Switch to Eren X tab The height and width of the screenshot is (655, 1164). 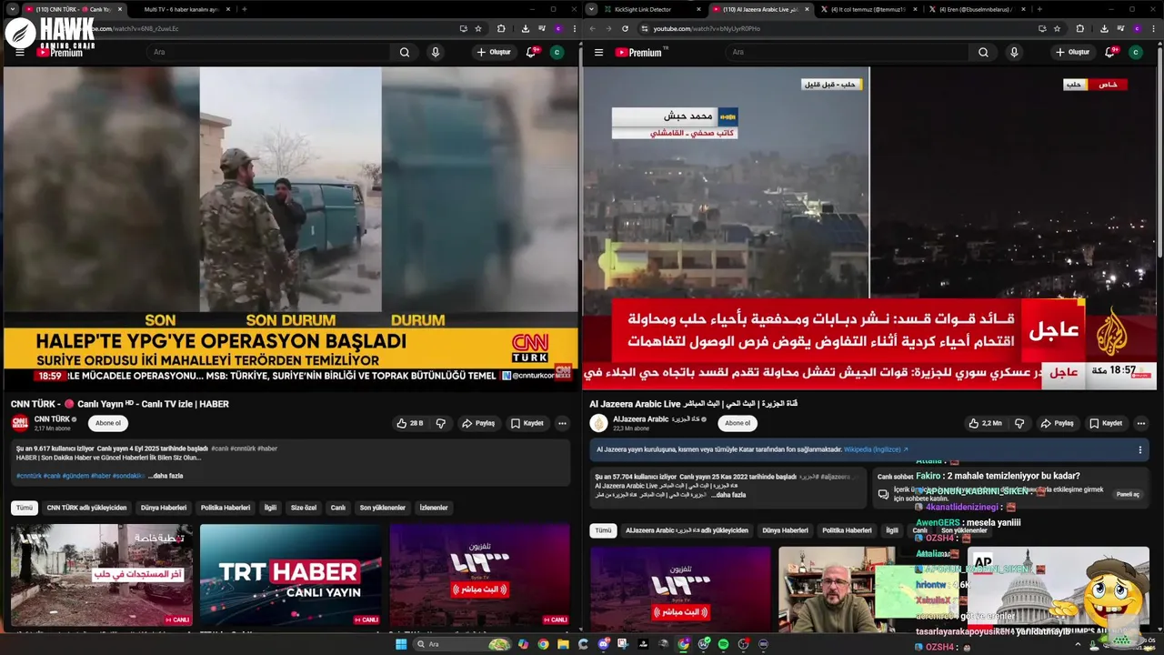pyautogui.click(x=977, y=9)
